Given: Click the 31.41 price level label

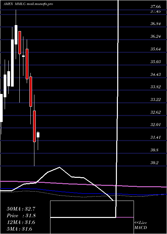Looking at the screenshot, I should pos(156,137).
